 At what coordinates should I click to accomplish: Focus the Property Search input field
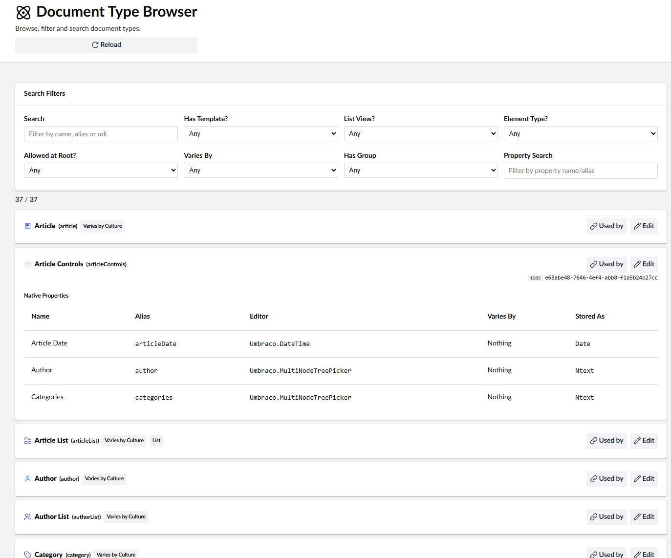pos(581,171)
